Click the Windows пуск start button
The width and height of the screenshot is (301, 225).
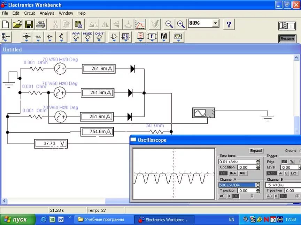point(18,219)
